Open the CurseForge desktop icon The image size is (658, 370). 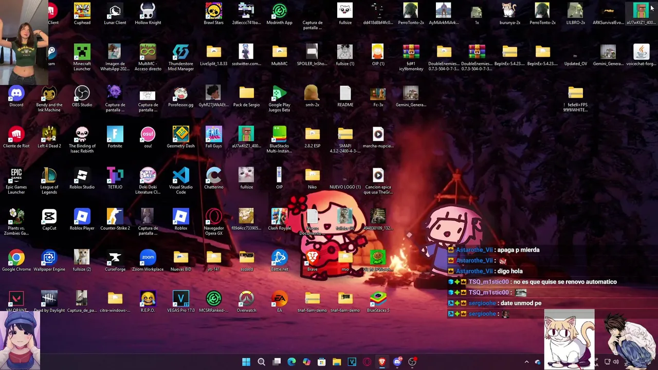(115, 261)
